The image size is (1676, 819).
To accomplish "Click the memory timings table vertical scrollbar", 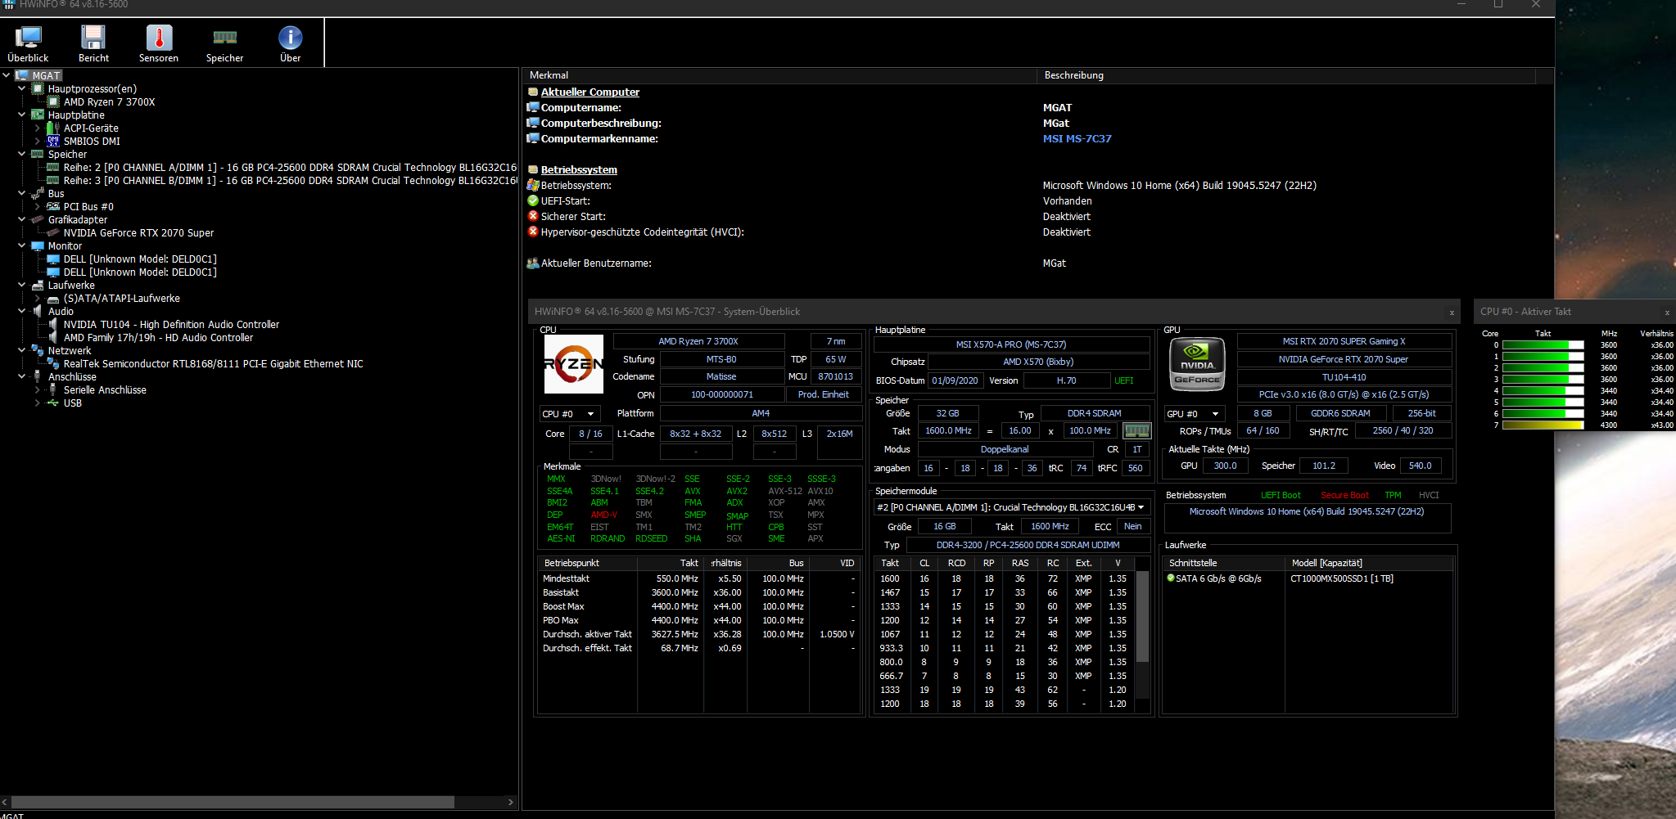I will 1142,616.
